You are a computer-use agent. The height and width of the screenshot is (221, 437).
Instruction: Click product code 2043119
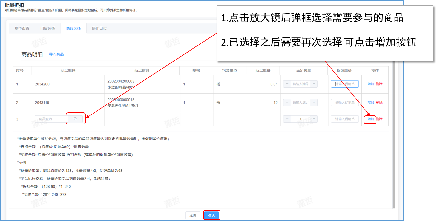(42, 103)
